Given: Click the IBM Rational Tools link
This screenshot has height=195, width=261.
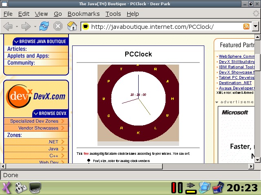Looking at the screenshot, I should click(237, 67).
